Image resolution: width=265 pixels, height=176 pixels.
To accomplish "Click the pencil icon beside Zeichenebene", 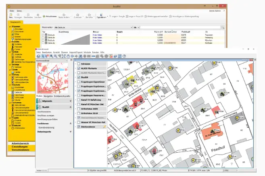I will click(105, 126).
